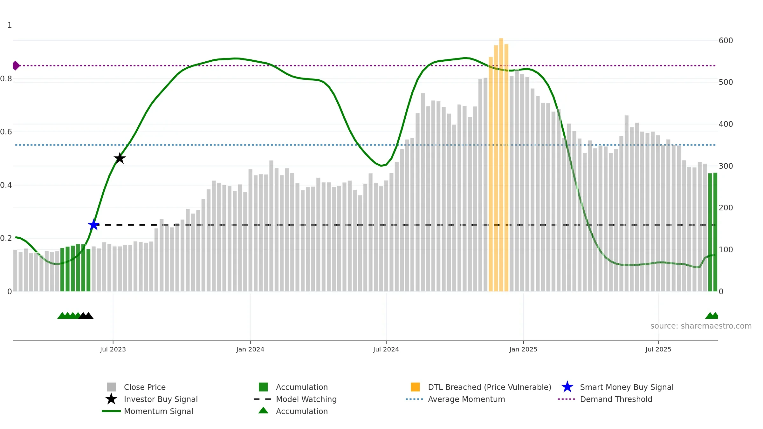Image resolution: width=763 pixels, height=429 pixels.
Task: Click the black star icon in legend
Action: [x=111, y=399]
